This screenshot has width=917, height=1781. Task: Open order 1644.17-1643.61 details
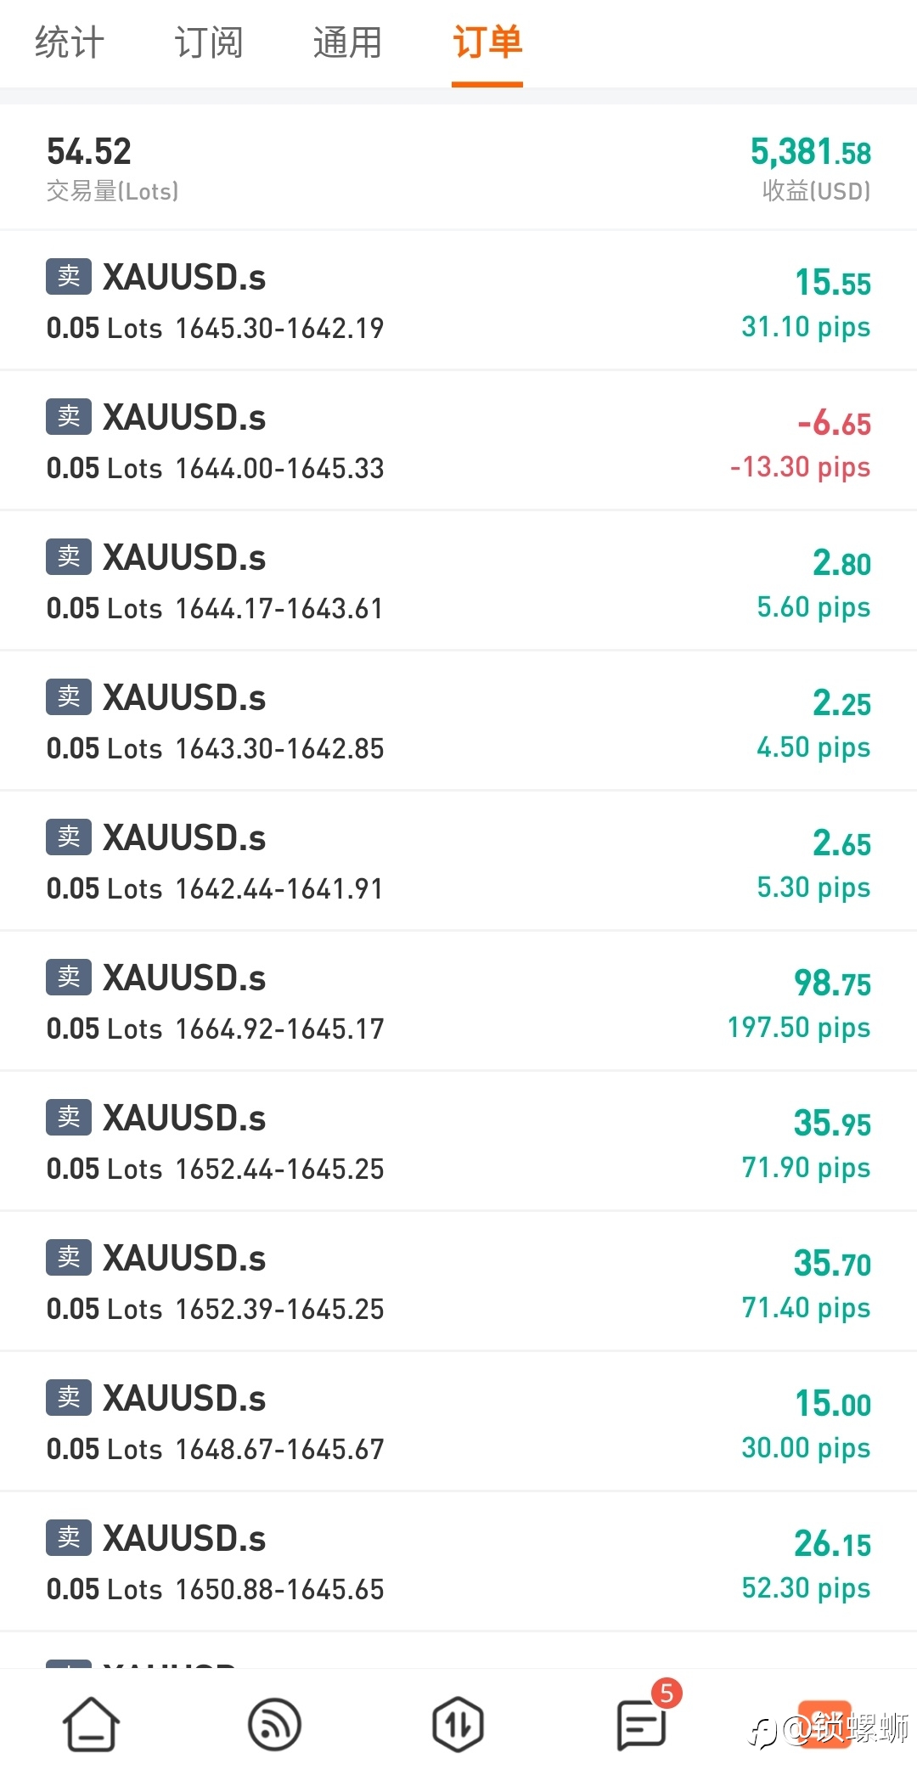click(458, 581)
